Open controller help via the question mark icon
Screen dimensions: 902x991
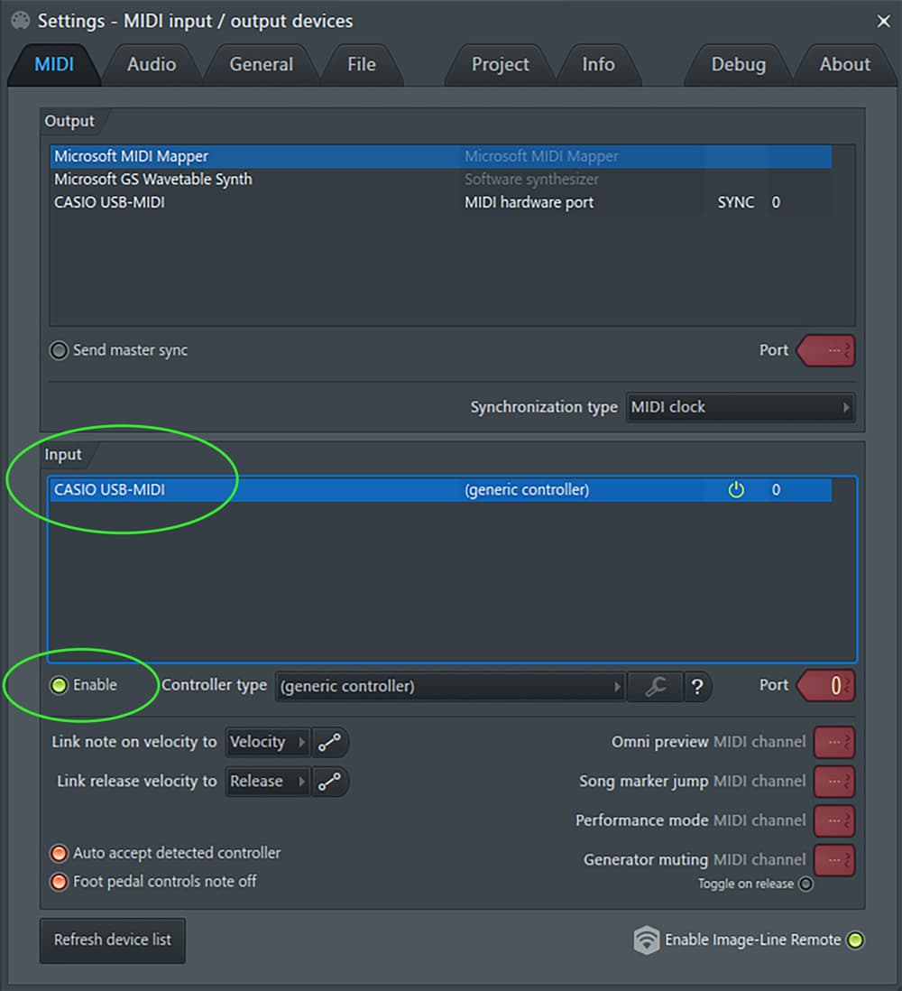pos(698,687)
